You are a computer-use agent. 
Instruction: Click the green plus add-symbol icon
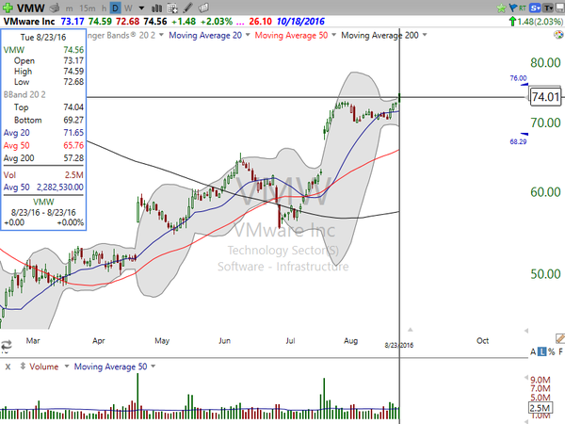point(8,8)
